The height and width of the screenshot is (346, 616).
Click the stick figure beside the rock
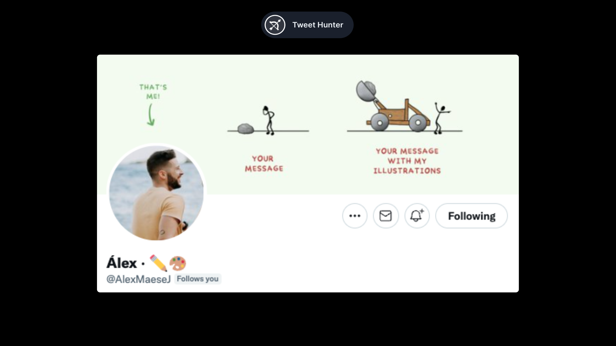pyautogui.click(x=269, y=120)
